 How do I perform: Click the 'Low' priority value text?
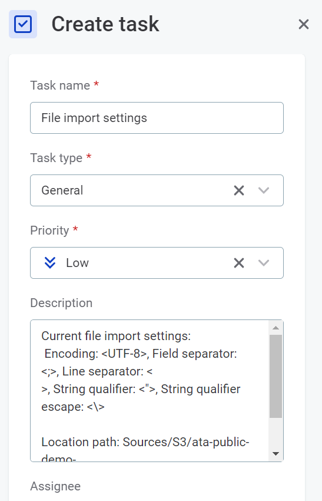coord(77,263)
